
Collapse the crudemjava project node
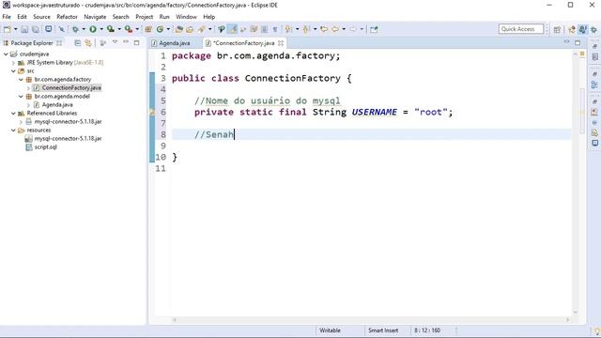[6, 54]
